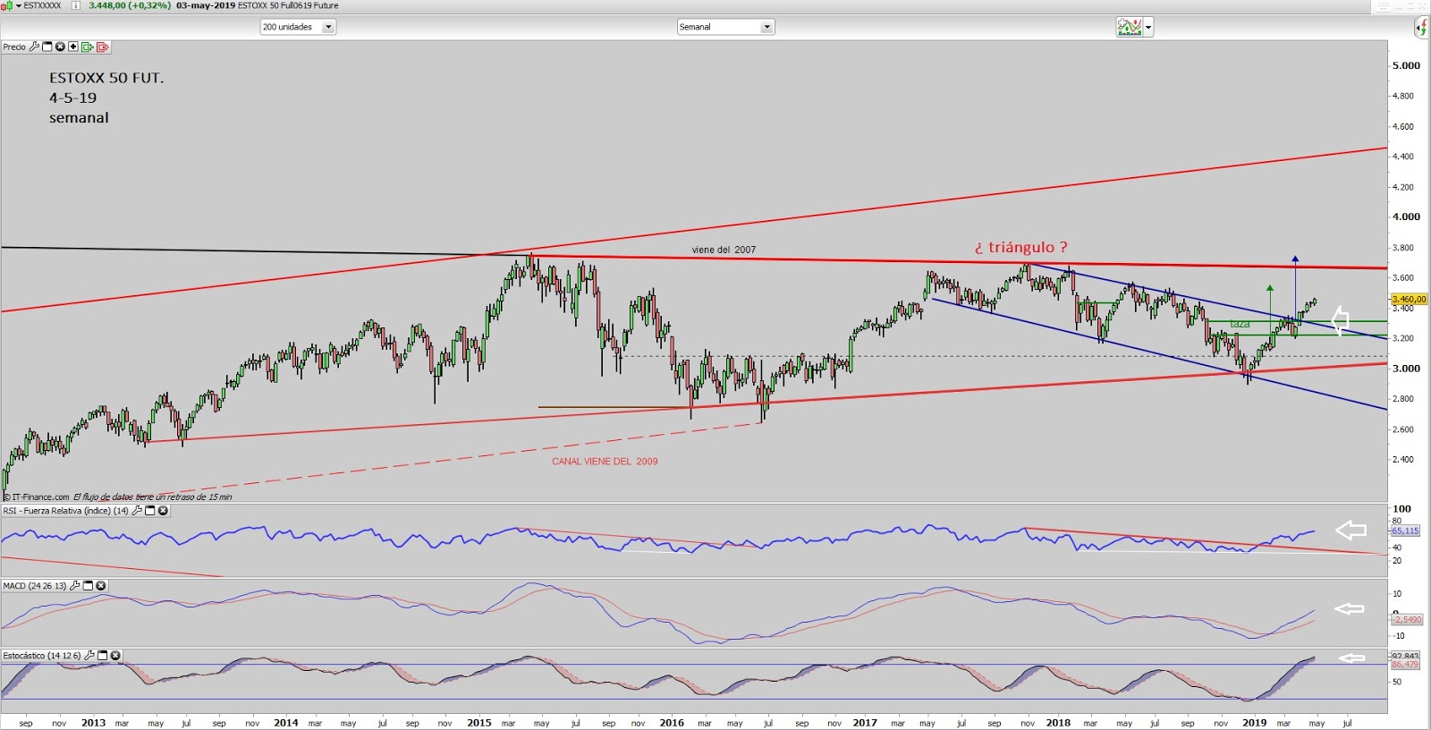Expand the arrow beside the indicator icon
The width and height of the screenshot is (1431, 730).
(x=1148, y=28)
